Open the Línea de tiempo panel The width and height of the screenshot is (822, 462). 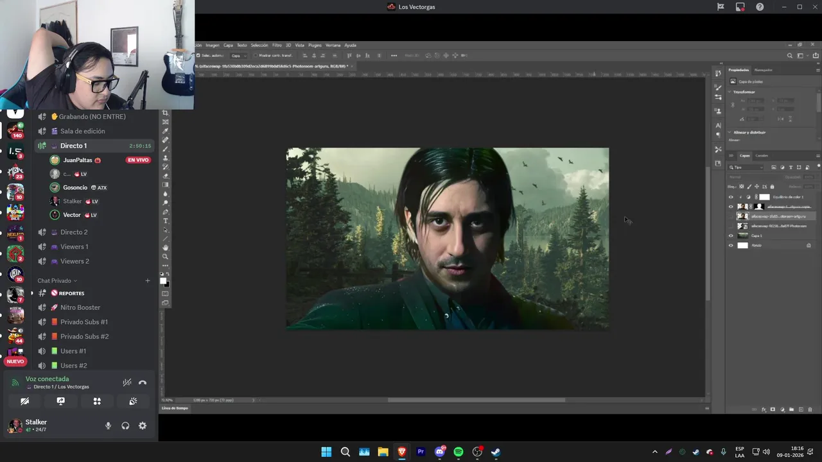tap(175, 408)
